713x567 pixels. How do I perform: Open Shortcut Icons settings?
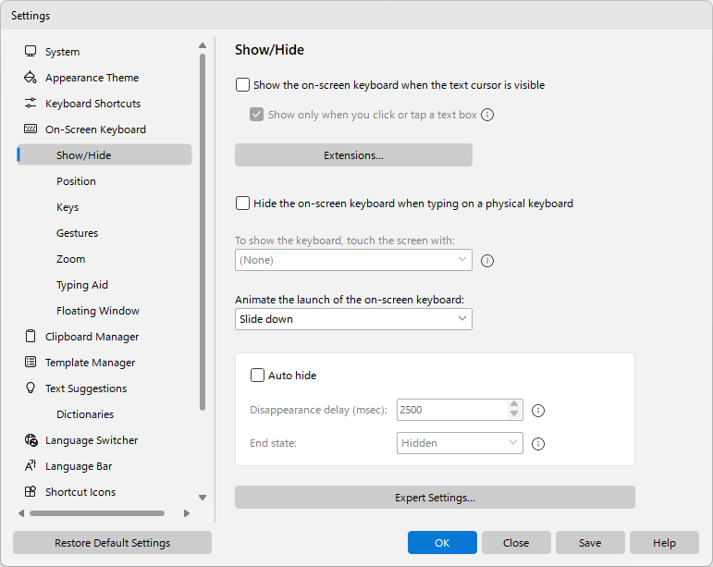pos(80,492)
